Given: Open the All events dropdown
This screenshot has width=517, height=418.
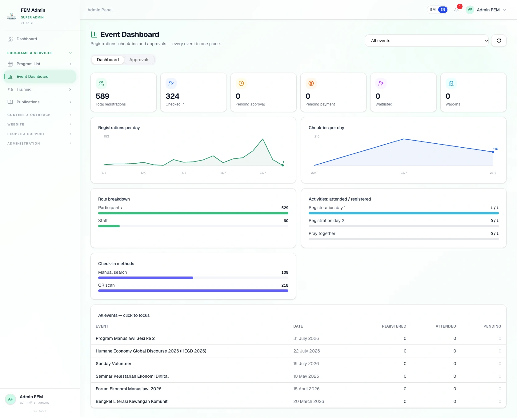Looking at the screenshot, I should click(x=427, y=41).
